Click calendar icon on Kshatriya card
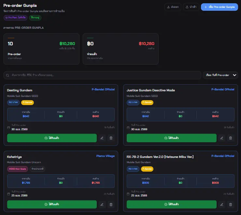 coord(8,194)
